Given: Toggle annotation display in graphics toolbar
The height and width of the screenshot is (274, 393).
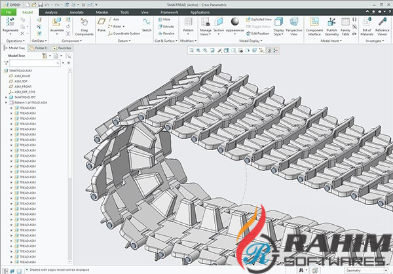Looking at the screenshot, I should (269, 50).
